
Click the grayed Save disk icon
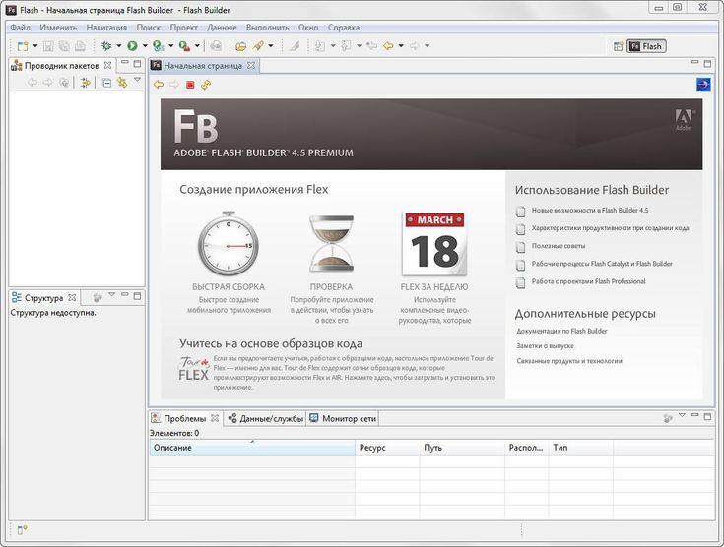click(x=48, y=46)
